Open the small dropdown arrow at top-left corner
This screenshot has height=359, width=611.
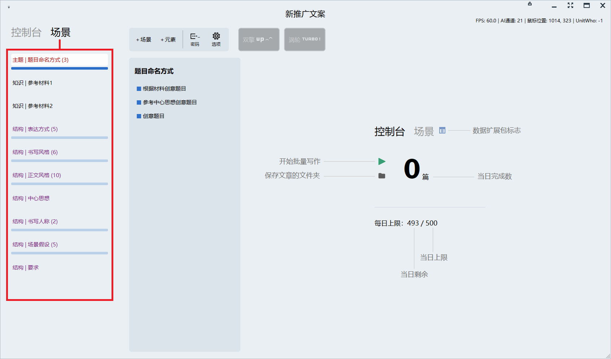[9, 7]
